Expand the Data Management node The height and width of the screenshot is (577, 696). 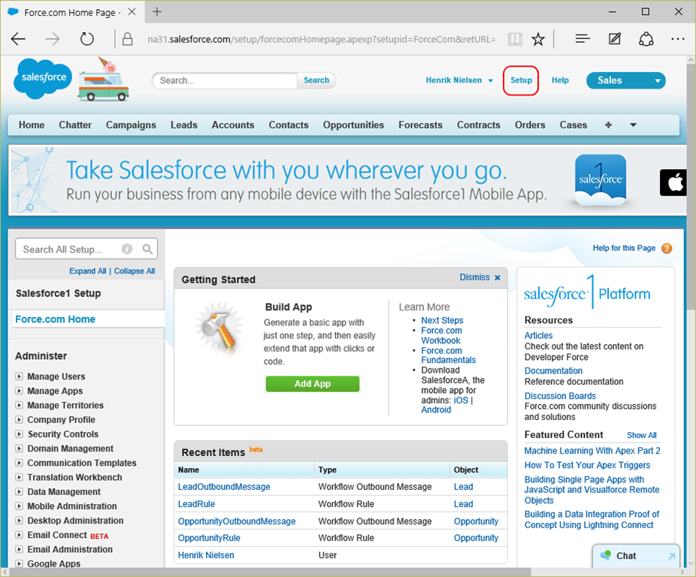[x=19, y=492]
